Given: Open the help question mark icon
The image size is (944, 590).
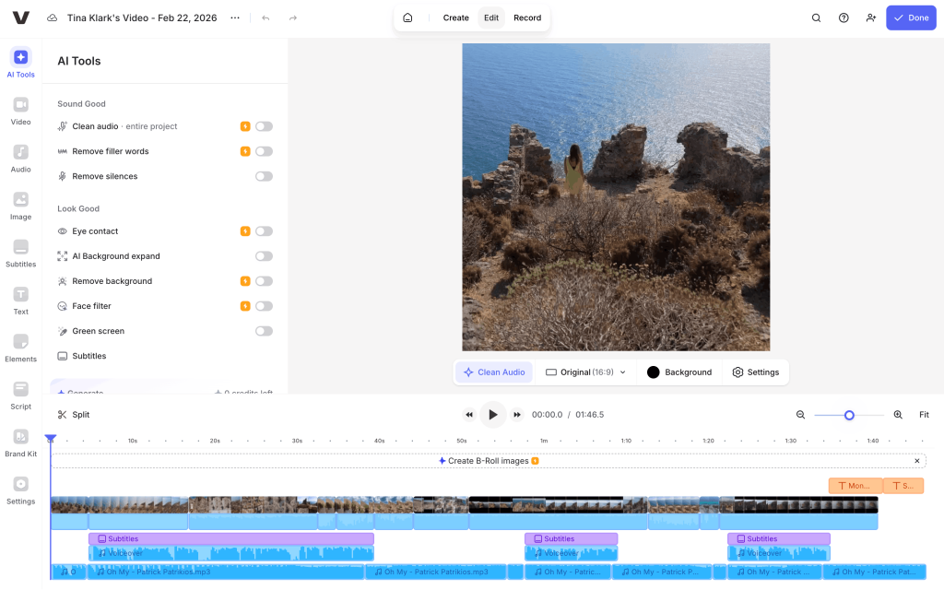Looking at the screenshot, I should (x=844, y=18).
